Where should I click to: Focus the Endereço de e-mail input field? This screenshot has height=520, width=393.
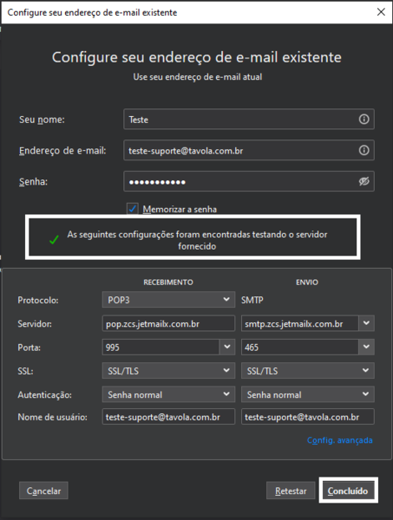(249, 150)
